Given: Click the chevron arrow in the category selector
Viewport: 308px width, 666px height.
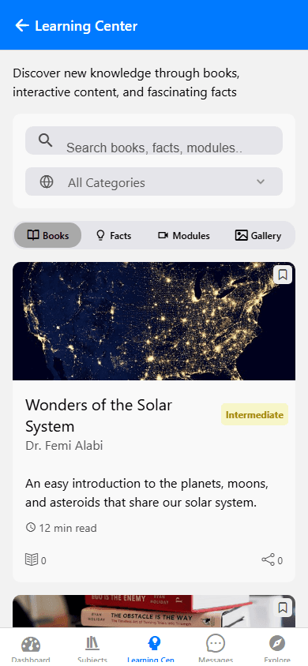Looking at the screenshot, I should coord(261,181).
